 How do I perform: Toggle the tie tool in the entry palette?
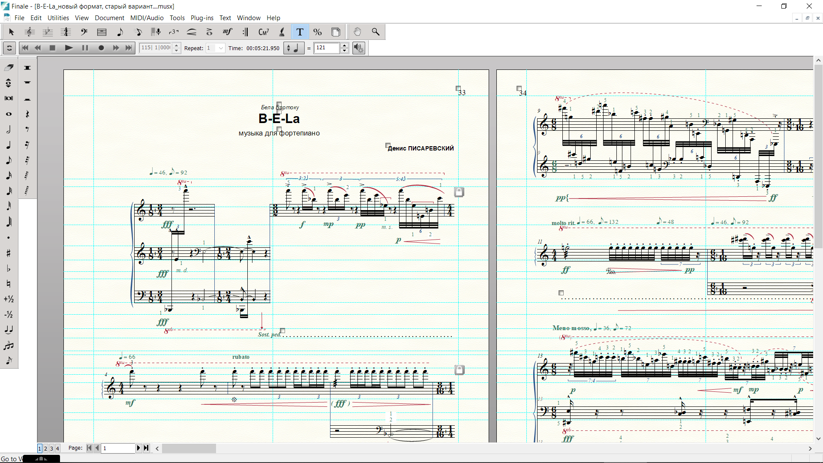[9, 329]
